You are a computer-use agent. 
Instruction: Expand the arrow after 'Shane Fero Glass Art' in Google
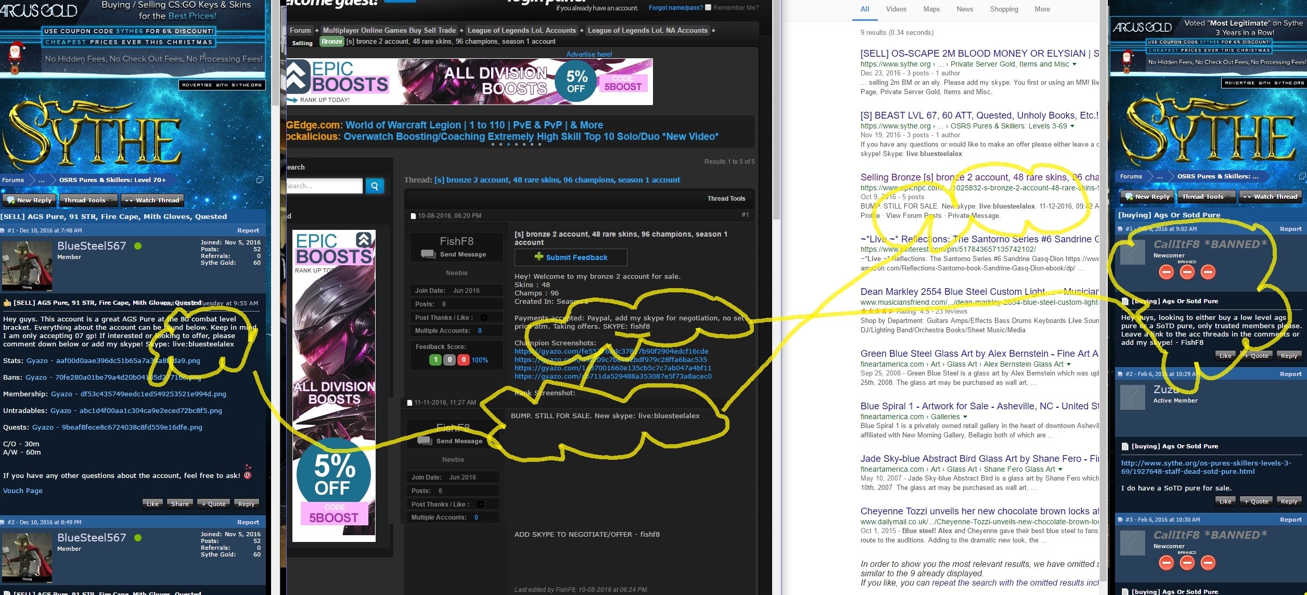click(1060, 470)
